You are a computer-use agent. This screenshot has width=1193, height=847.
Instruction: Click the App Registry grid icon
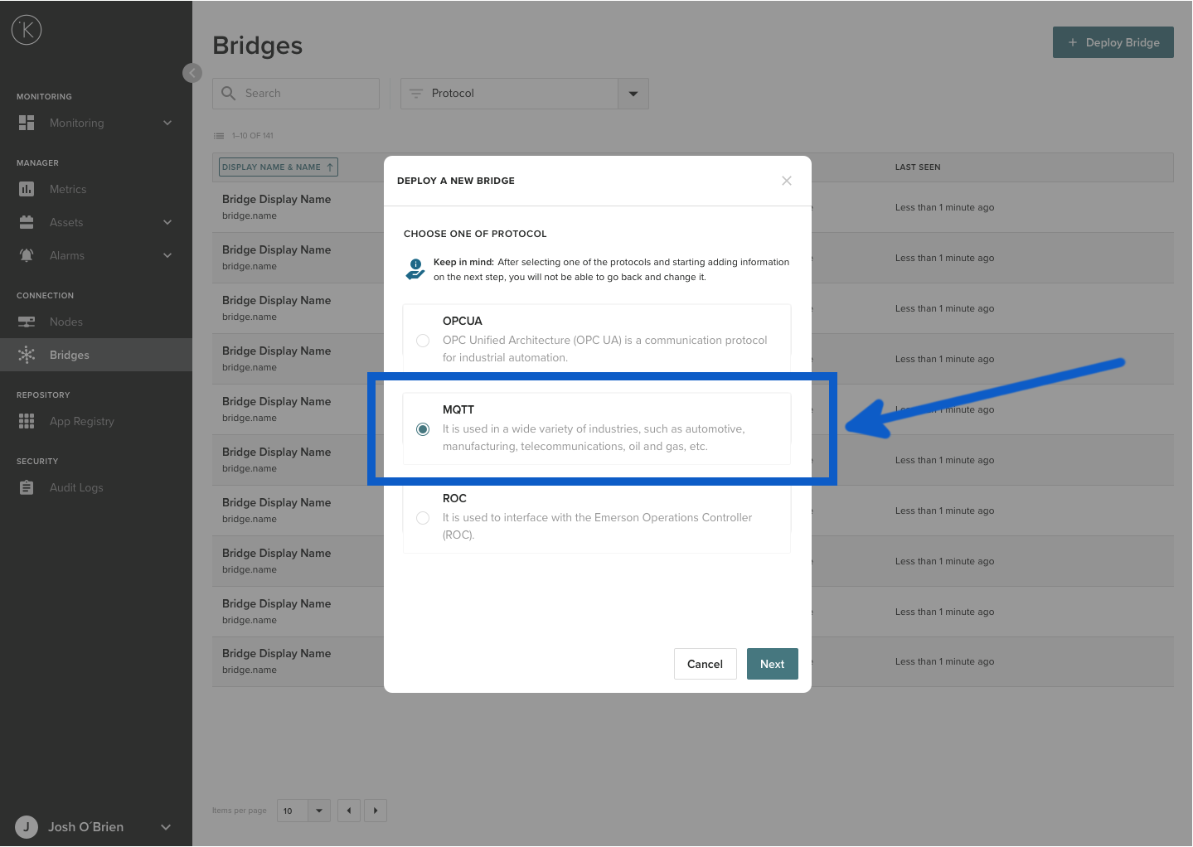tap(27, 421)
